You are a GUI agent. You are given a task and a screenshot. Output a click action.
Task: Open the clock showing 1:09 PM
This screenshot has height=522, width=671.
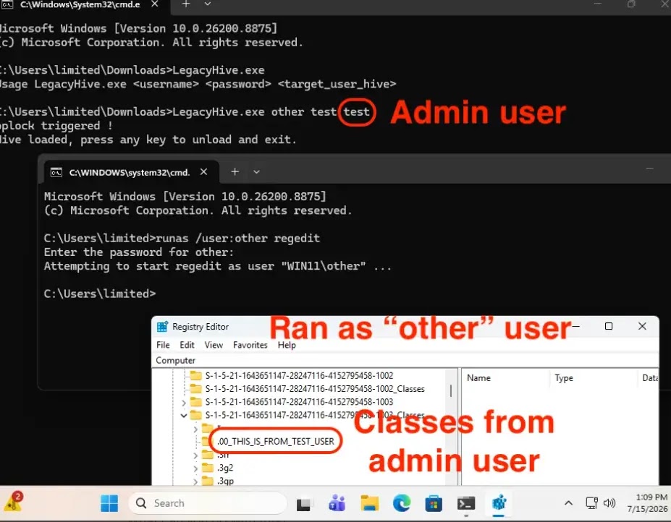click(x=647, y=503)
